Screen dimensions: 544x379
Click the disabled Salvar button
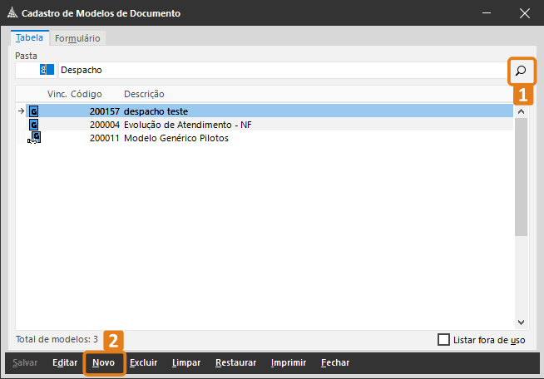[x=25, y=362]
